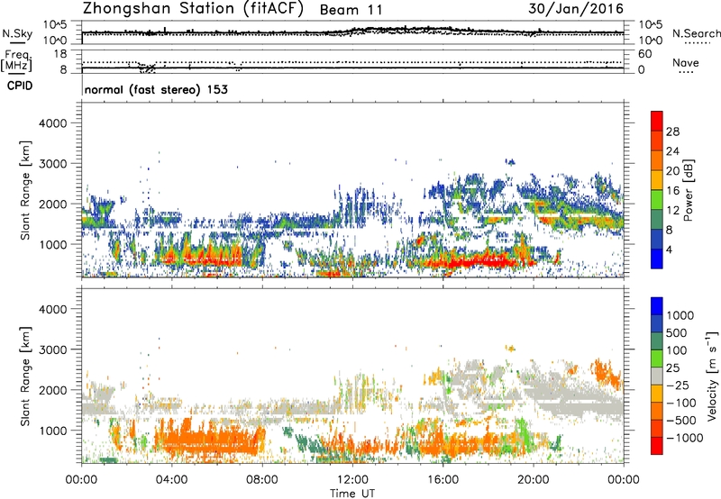This screenshot has width=721, height=499.
Task: Click the '-1000' velocity scale value
Action: coord(685,438)
